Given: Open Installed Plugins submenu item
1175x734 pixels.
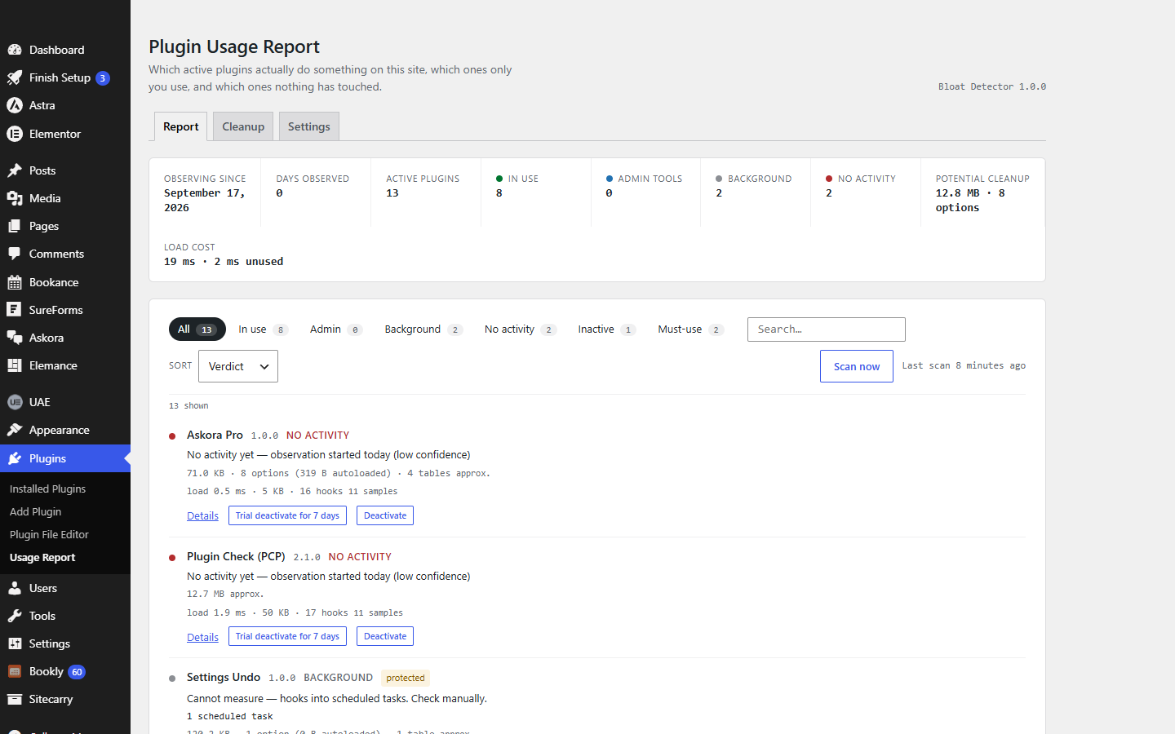Looking at the screenshot, I should tap(47, 489).
